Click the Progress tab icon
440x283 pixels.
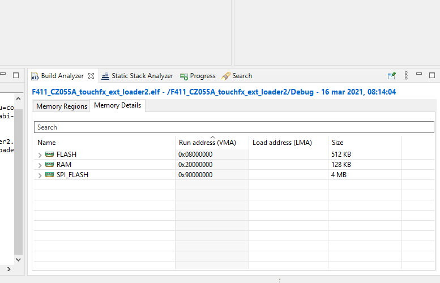click(x=184, y=76)
